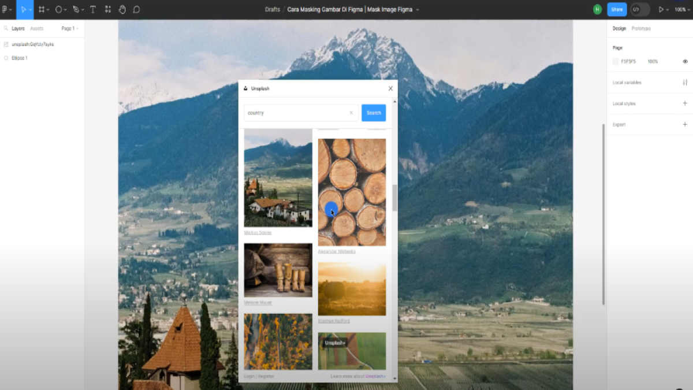Click the plugin scrollbar up arrow
Image resolution: width=693 pixels, height=390 pixels.
(x=395, y=101)
